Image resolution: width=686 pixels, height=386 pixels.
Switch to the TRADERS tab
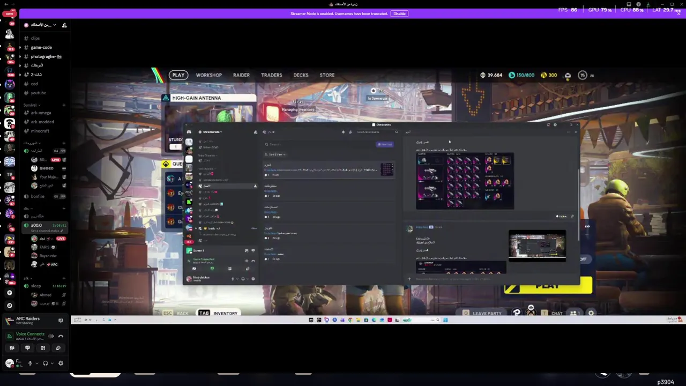271,75
